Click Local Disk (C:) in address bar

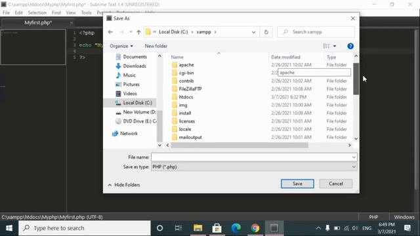[x=173, y=32]
